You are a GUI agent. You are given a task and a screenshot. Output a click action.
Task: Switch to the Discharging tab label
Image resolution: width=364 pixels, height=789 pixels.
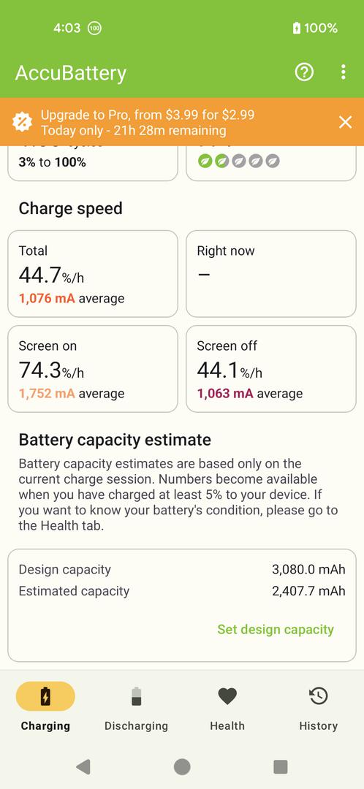click(136, 725)
